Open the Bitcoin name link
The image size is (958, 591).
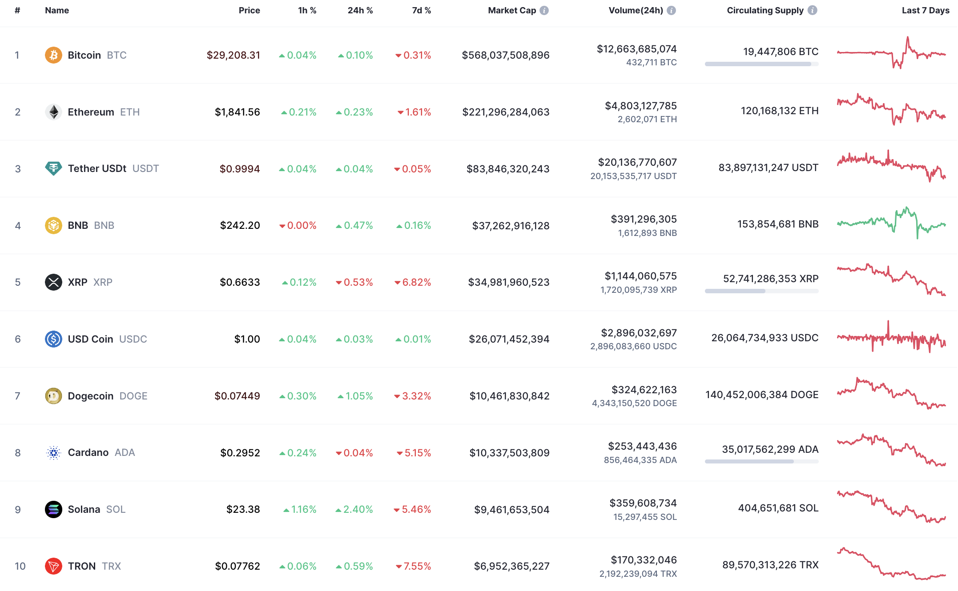tap(84, 55)
